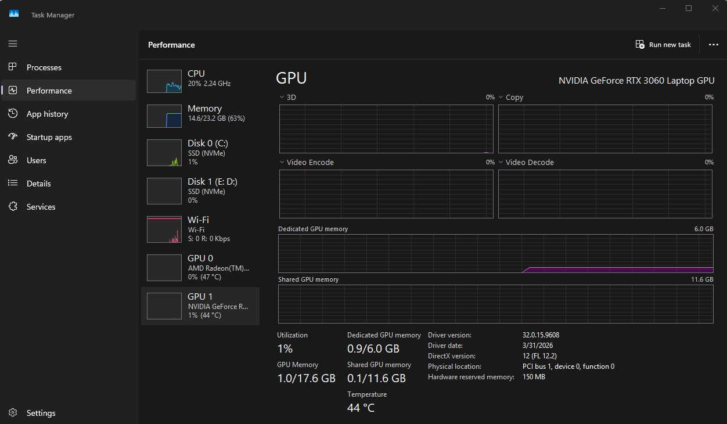
Task: Open the Users page icon
Action: (x=13, y=160)
